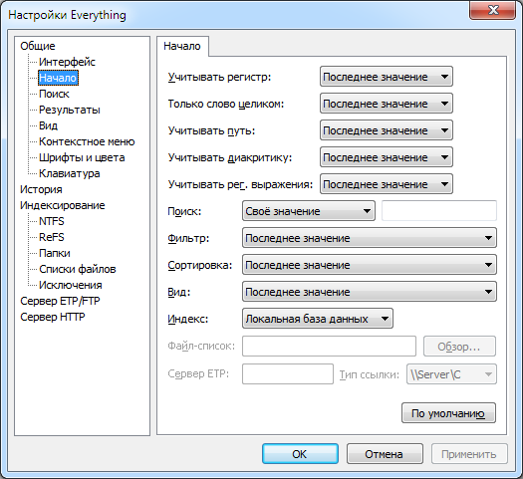Viewport: 523px width, 479px height.
Task: Expand the Индекс Локальная база данных dropdown
Action: [318, 319]
